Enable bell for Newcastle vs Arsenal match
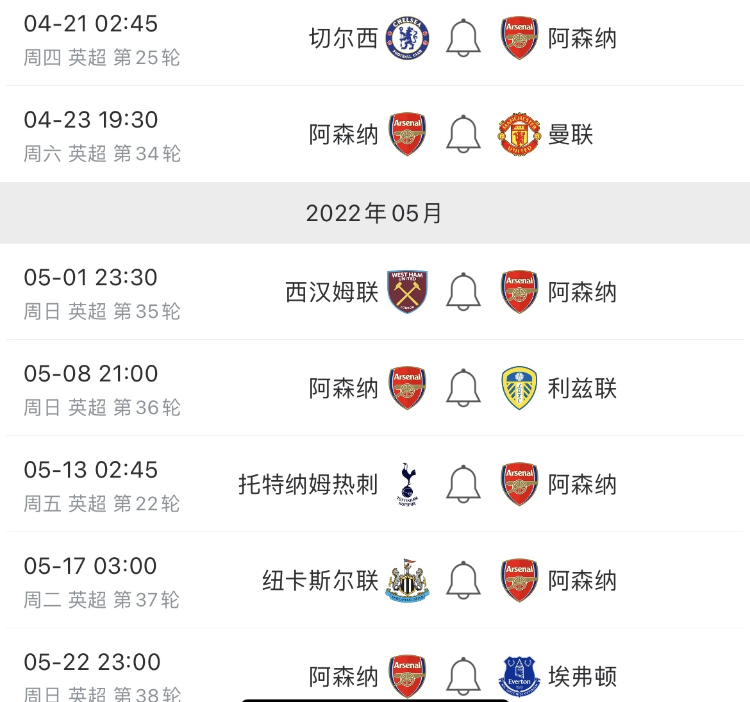 [463, 580]
